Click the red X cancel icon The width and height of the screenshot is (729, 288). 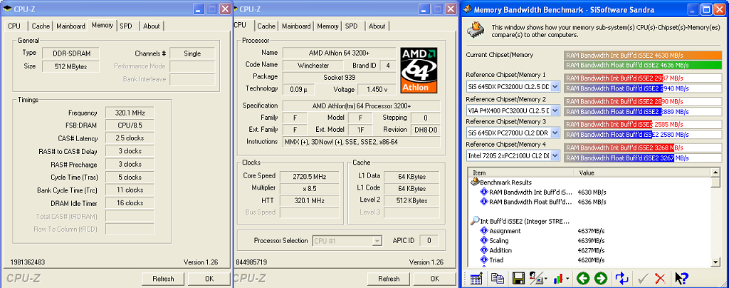pyautogui.click(x=660, y=278)
